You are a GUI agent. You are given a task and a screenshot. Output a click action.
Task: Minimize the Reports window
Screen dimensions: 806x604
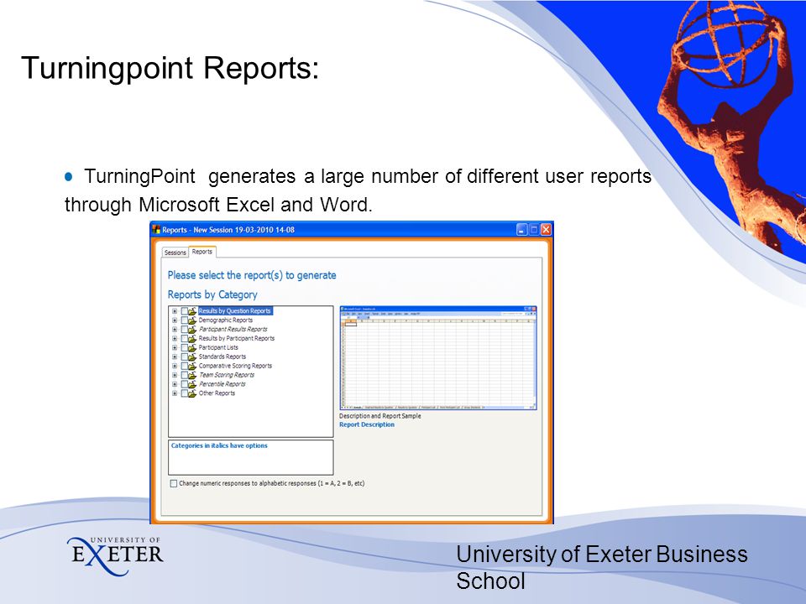521,230
